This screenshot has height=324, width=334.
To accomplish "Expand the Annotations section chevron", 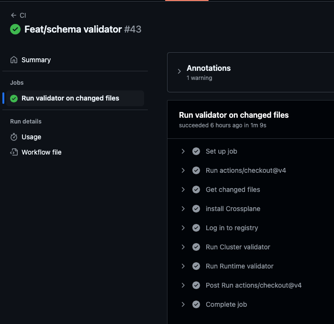I will coord(179,71).
